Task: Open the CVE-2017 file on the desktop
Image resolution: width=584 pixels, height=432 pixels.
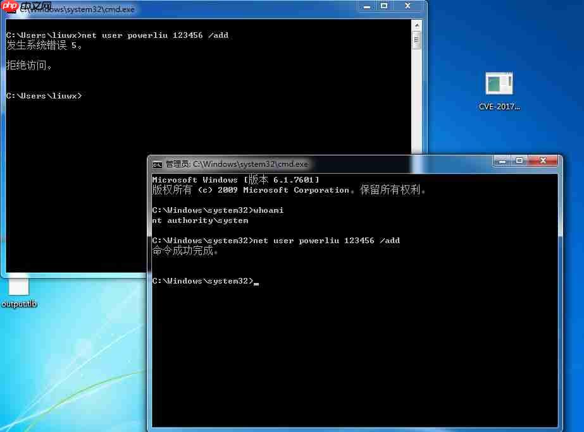Action: tap(499, 83)
